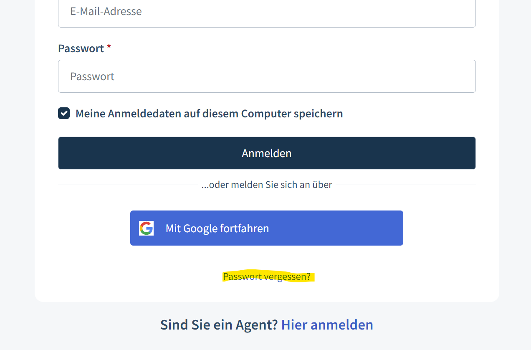
Task: Click the 'E-Mail-Adresse' placeholder text
Action: point(106,11)
